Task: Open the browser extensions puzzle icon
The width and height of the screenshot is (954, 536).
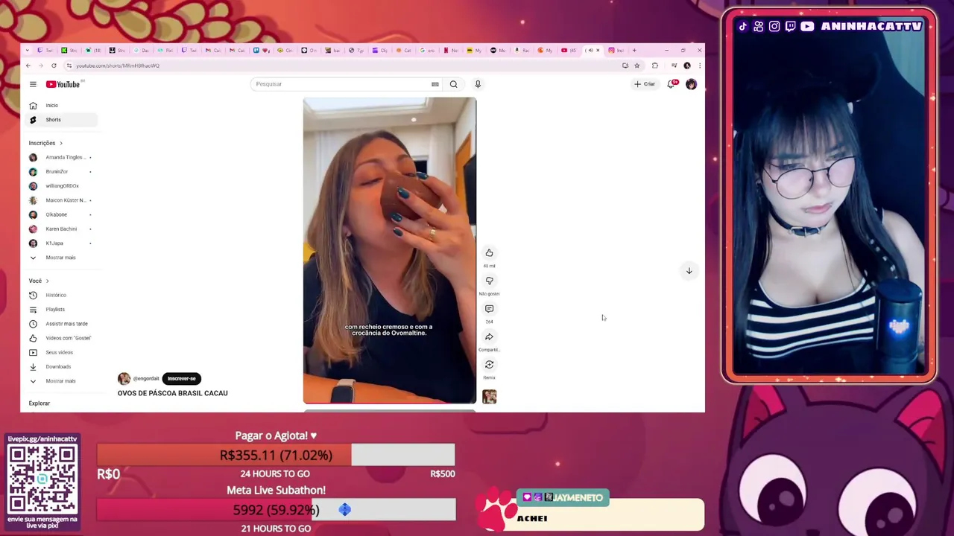Action: (655, 66)
